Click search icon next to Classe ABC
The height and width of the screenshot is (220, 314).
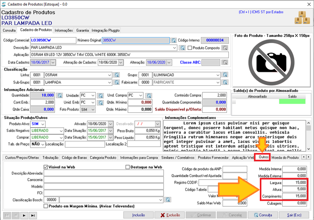click(225, 63)
